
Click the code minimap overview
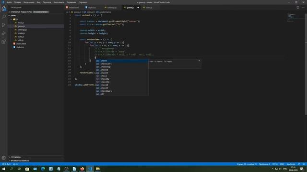click(295, 18)
